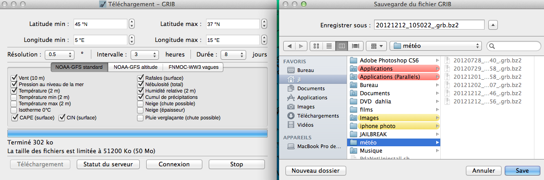Select Bureau in Favoris sidebar

pos(313,70)
